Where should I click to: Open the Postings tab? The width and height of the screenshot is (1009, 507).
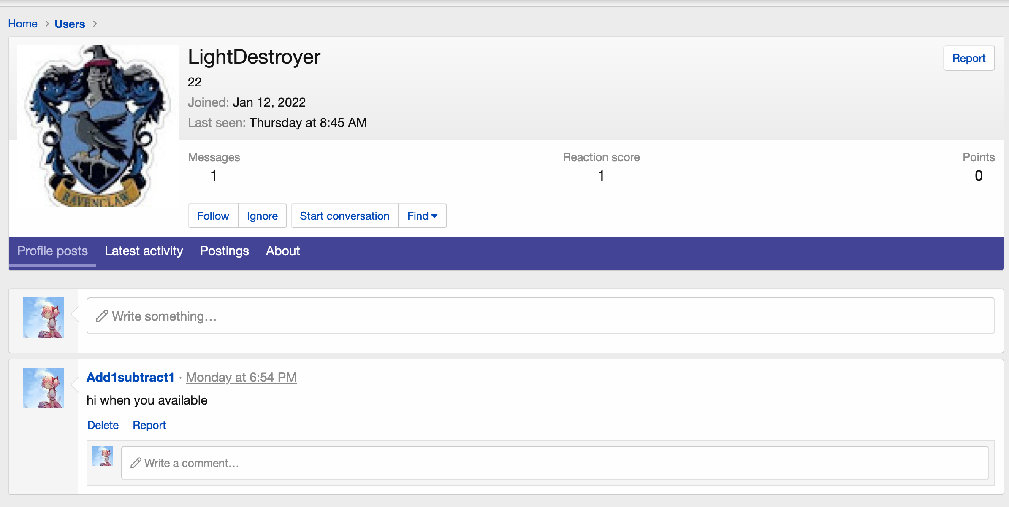point(224,251)
